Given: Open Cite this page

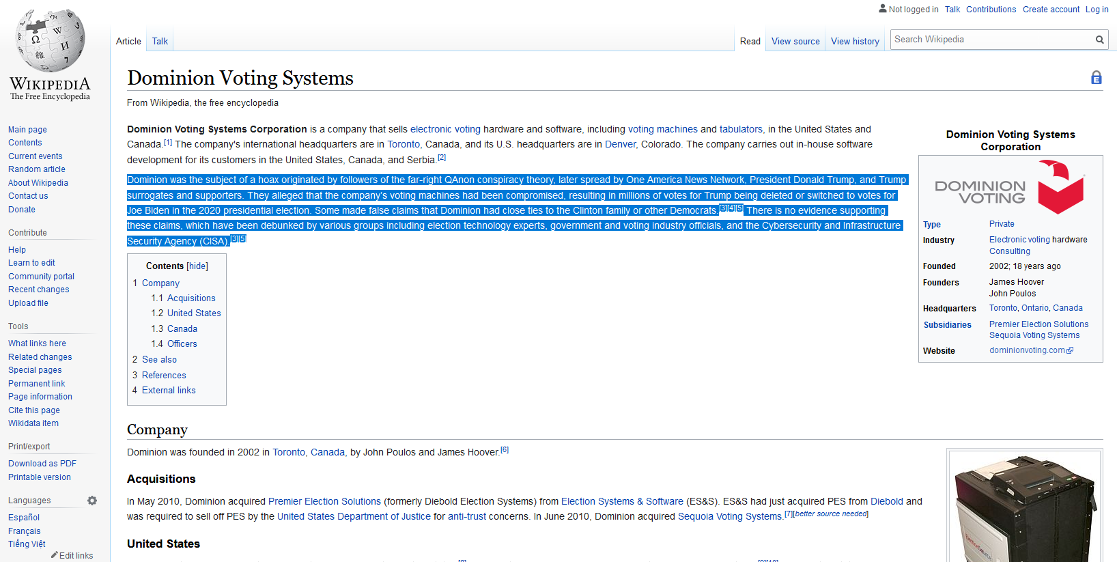Looking at the screenshot, I should point(34,410).
